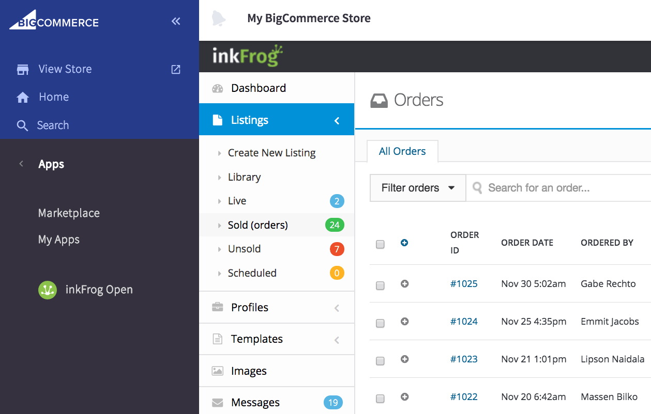Click the inkFrog green frog app icon
The width and height of the screenshot is (651, 414).
48,290
